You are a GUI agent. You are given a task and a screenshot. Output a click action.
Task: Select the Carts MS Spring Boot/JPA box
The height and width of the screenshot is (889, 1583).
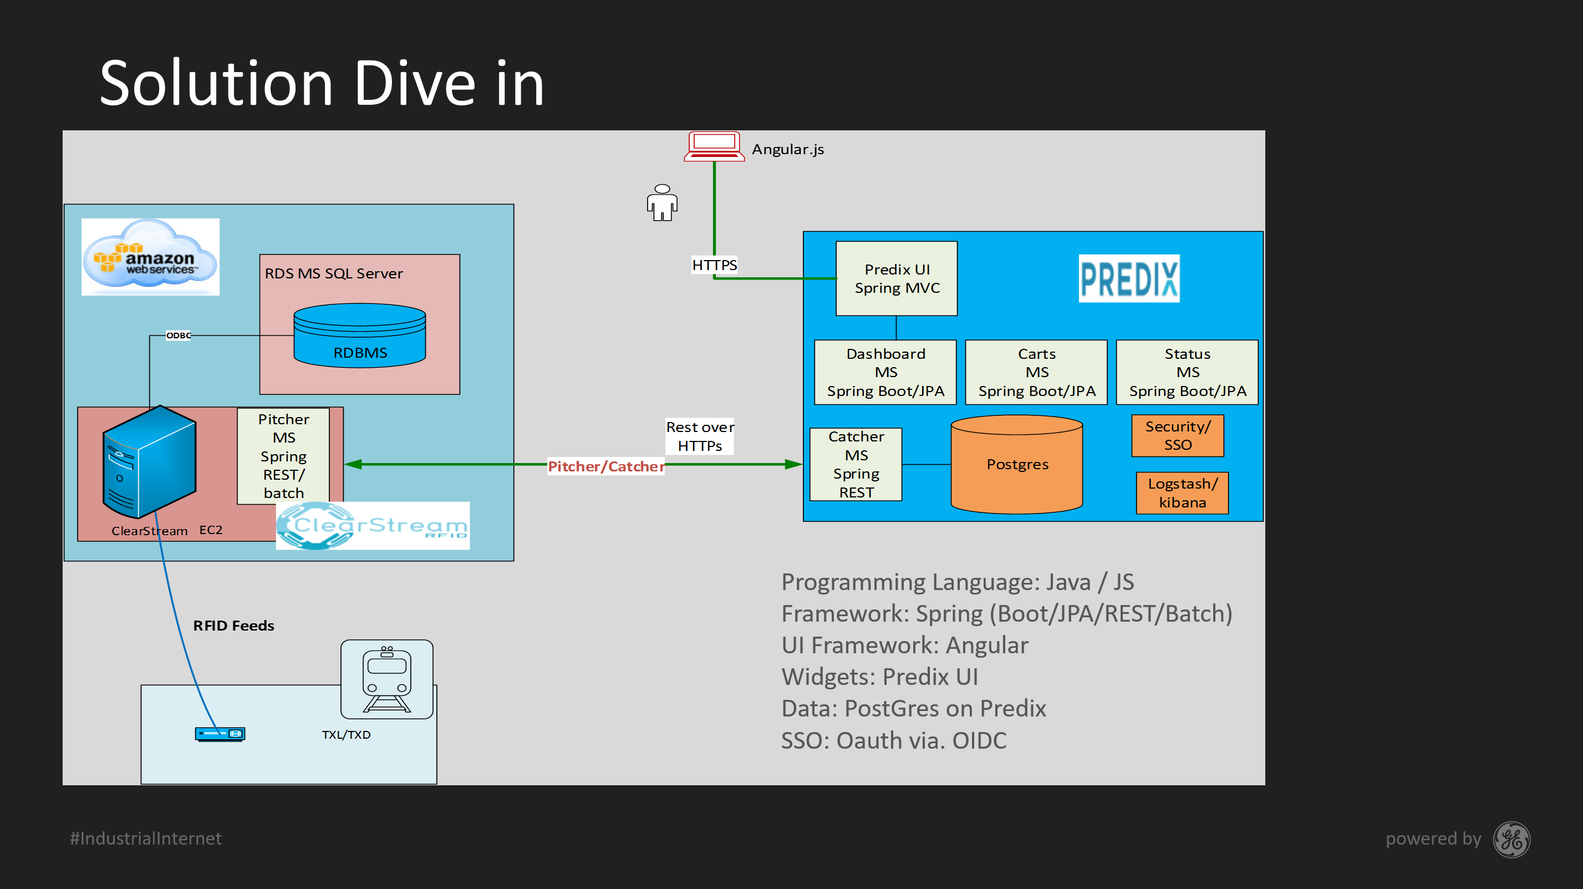(1036, 373)
